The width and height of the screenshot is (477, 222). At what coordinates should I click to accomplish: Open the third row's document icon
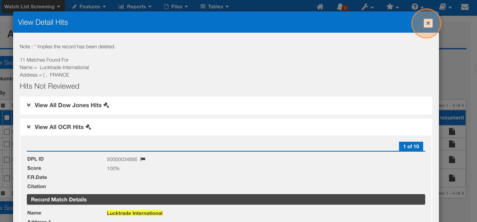coord(452,159)
